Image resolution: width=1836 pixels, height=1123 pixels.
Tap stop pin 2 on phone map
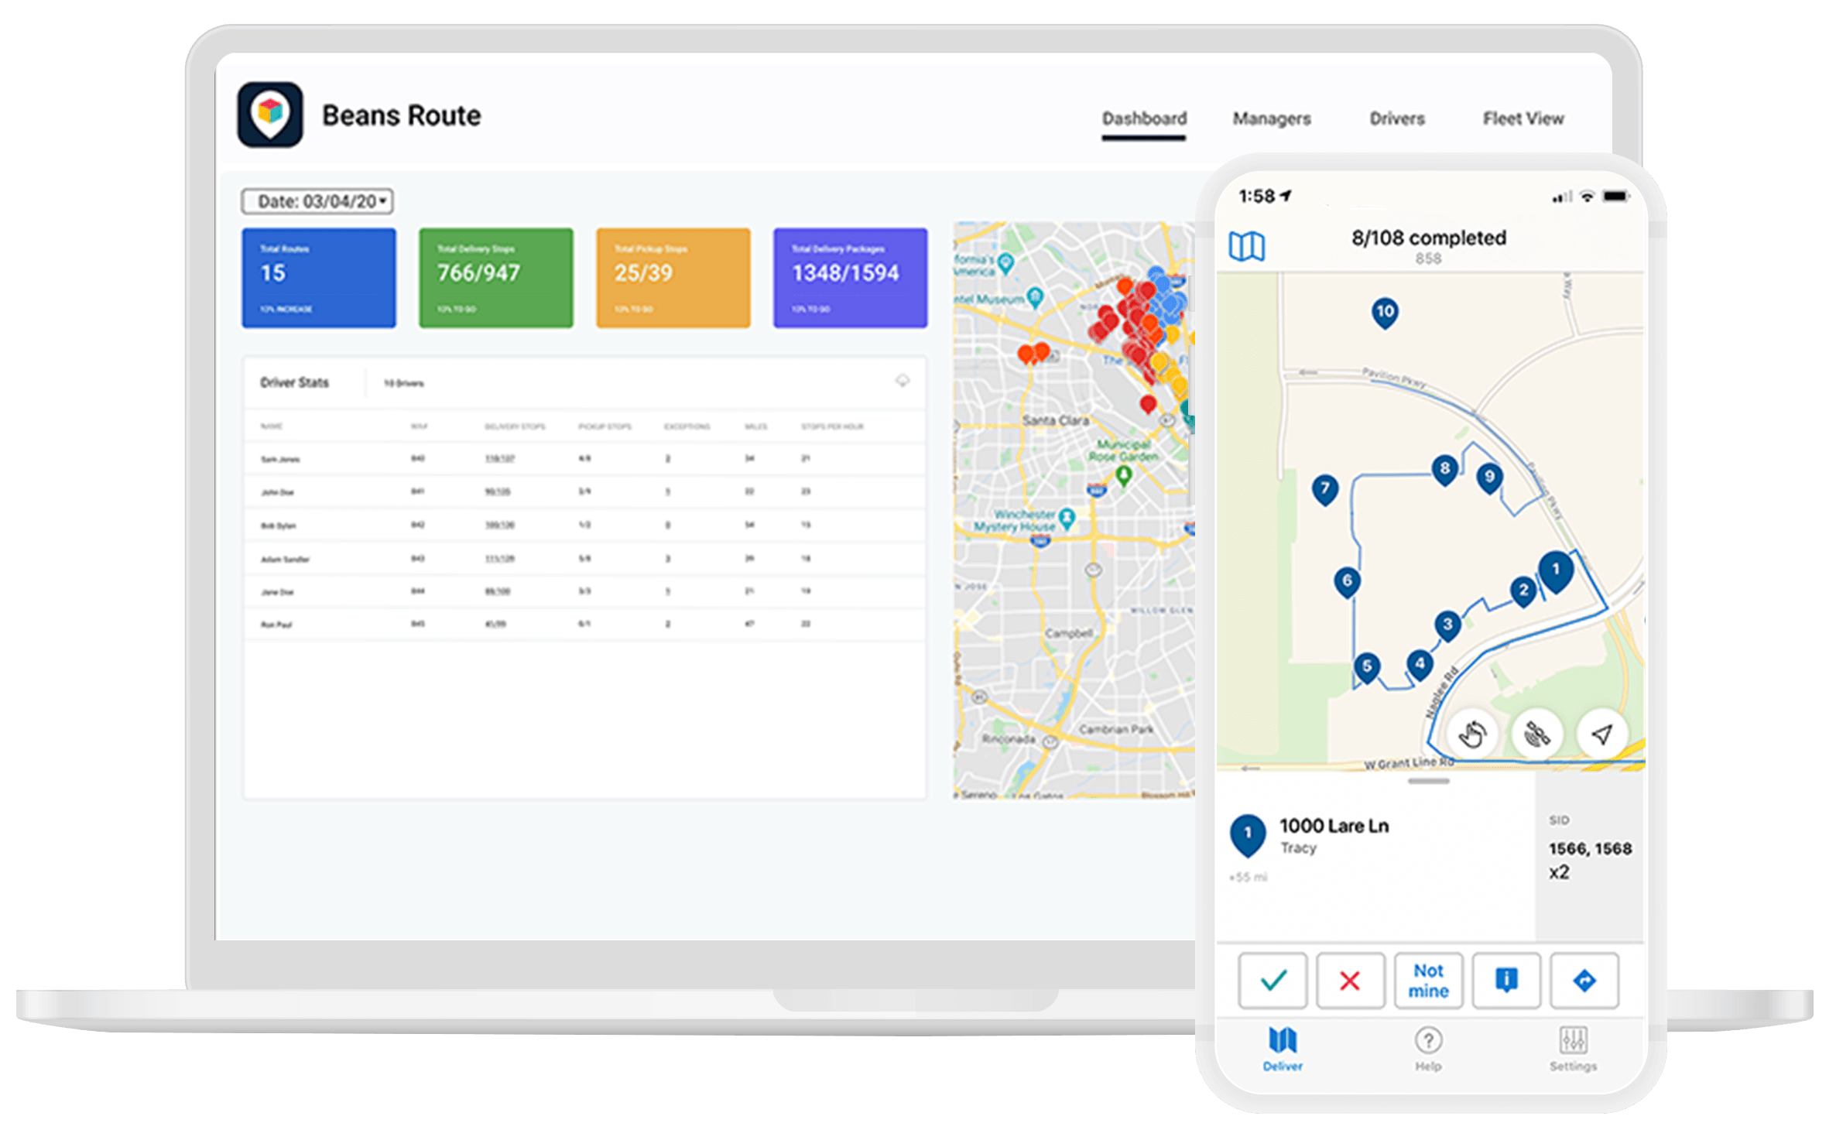click(x=1523, y=592)
